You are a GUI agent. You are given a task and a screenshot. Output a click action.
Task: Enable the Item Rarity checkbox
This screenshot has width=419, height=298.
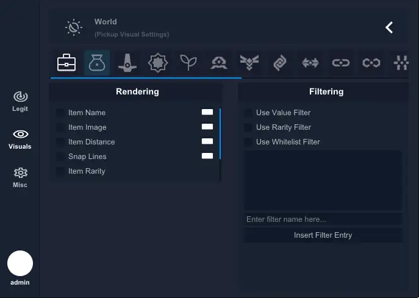pyautogui.click(x=60, y=171)
